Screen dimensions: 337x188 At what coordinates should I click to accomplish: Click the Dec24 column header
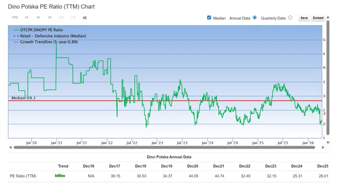coord(296,166)
